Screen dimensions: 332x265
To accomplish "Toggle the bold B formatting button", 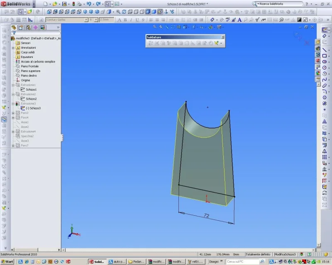I will [x=125, y=20].
